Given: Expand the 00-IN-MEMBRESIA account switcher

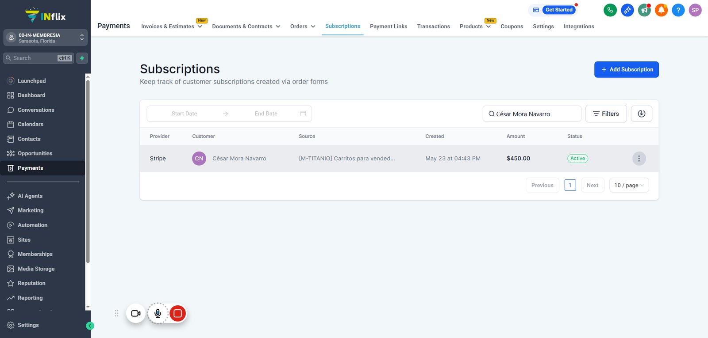Looking at the screenshot, I should (x=45, y=38).
